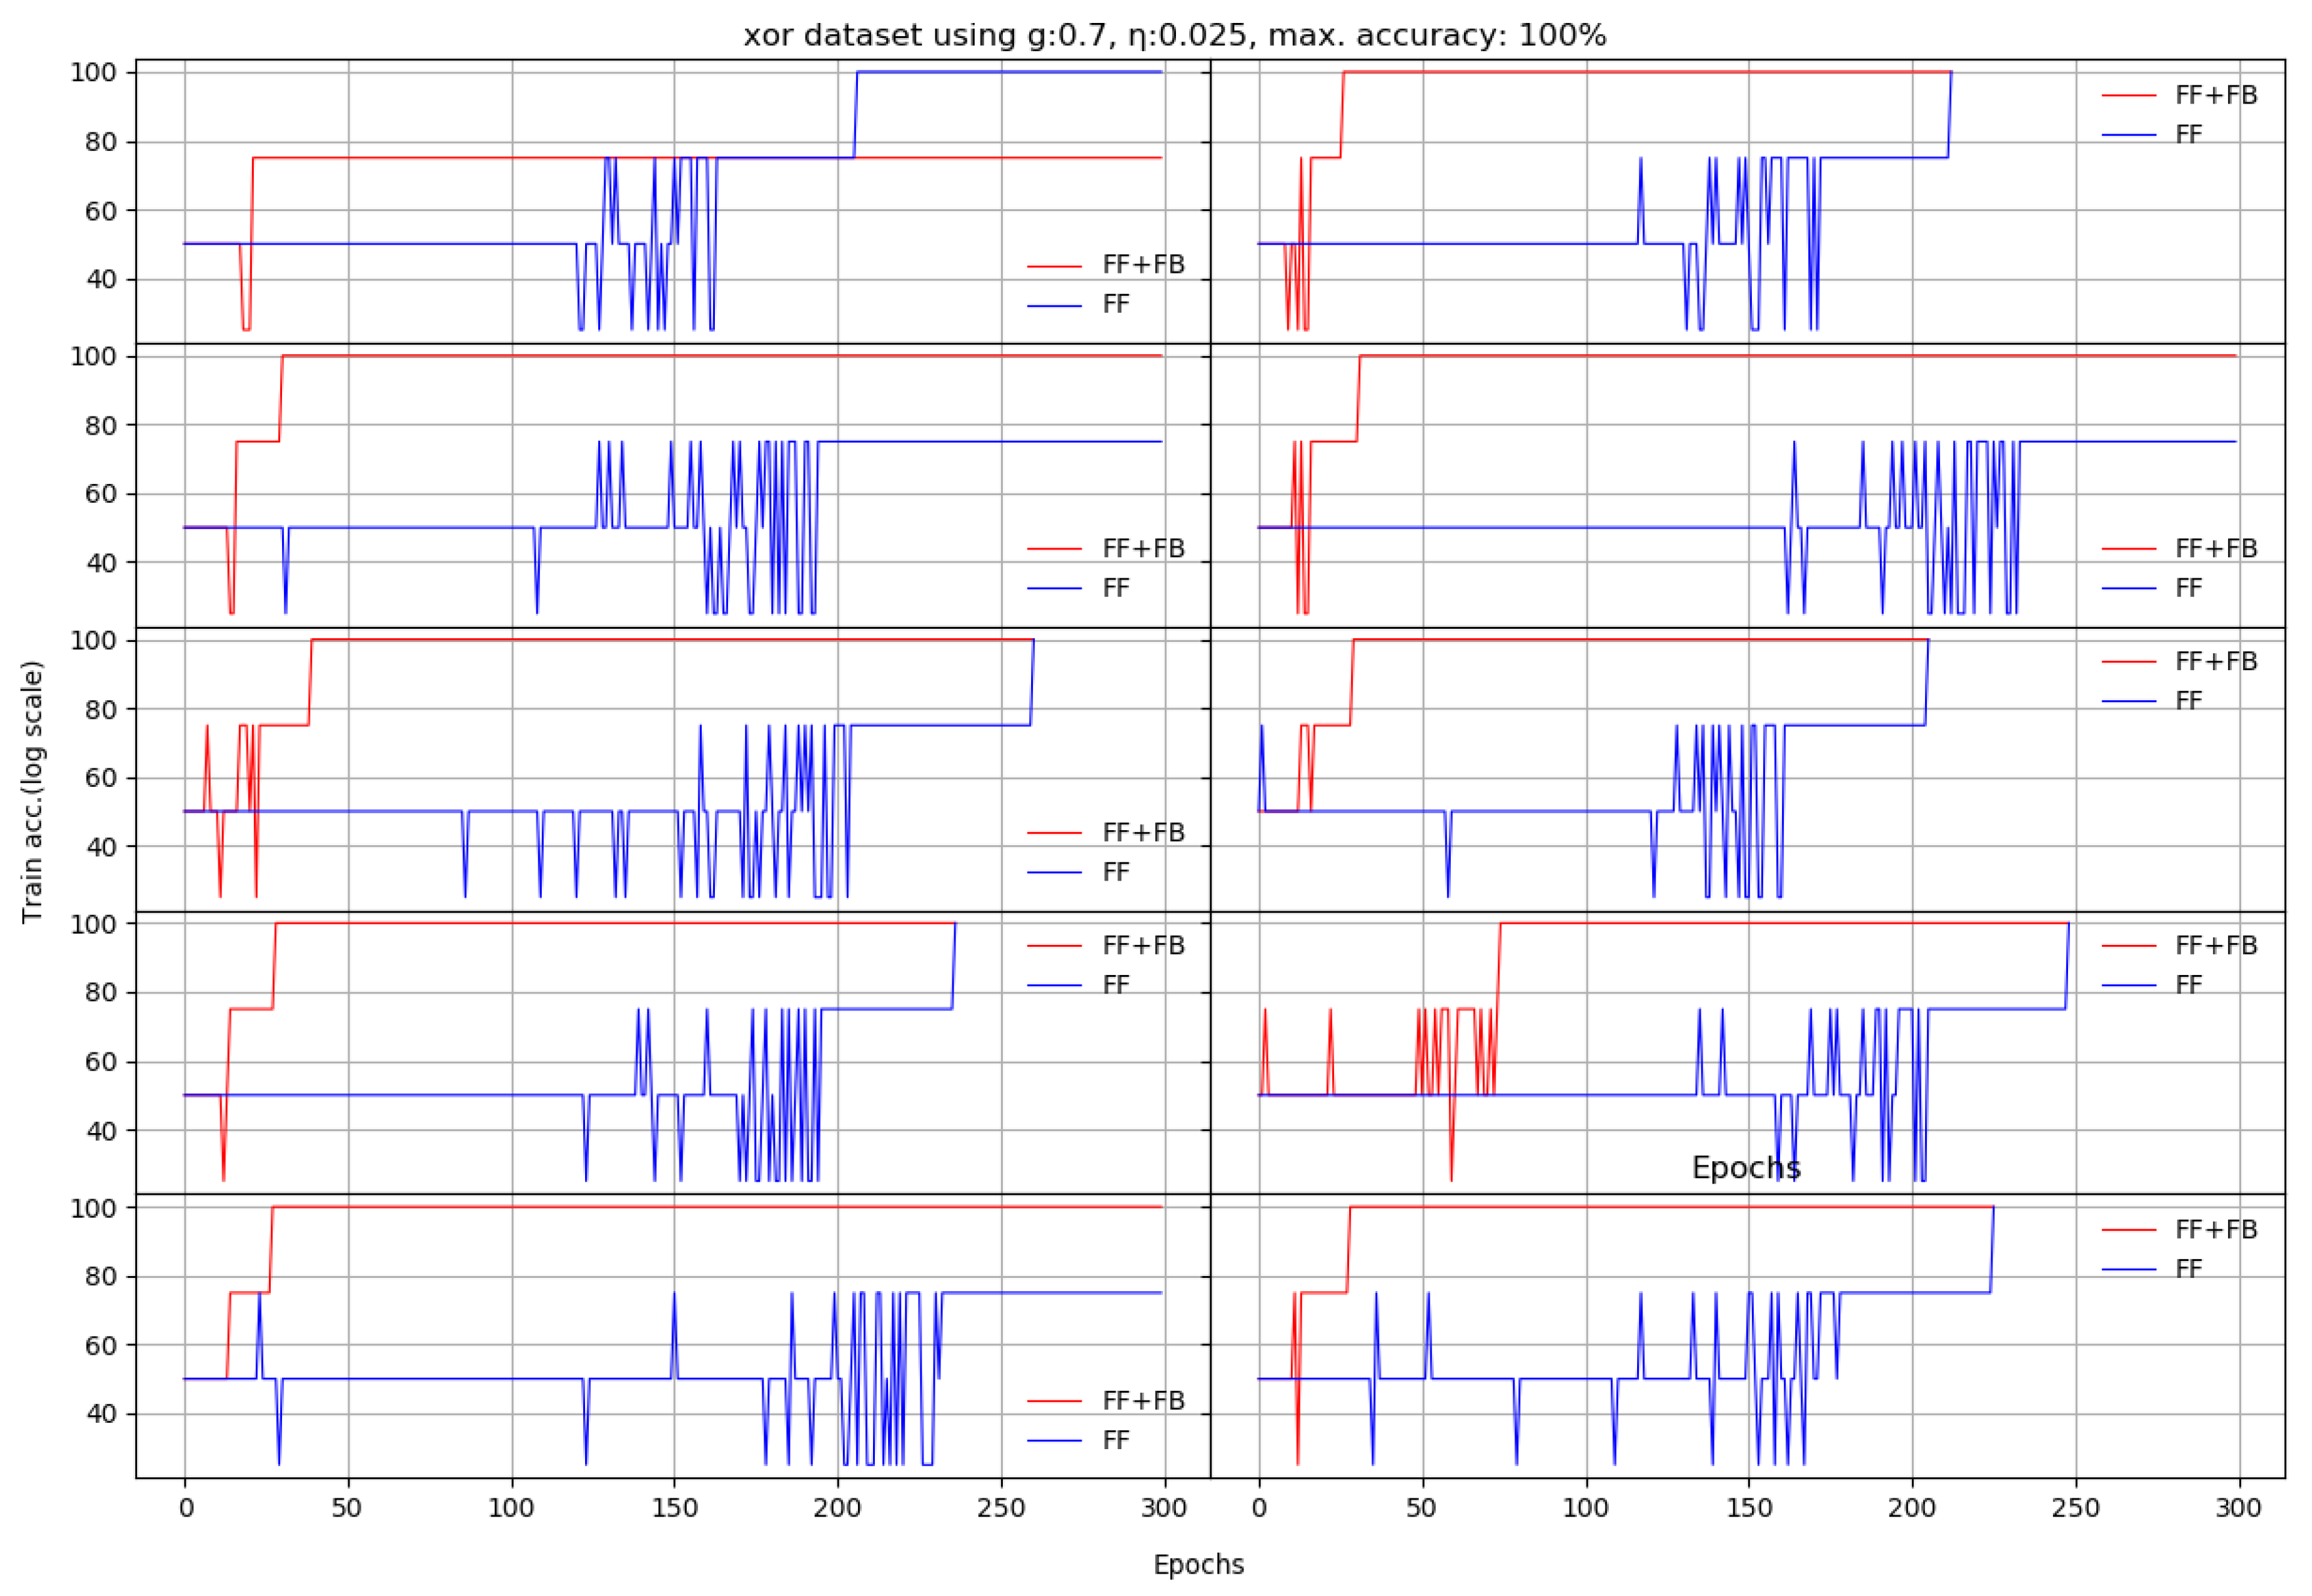
Task: Click FF+FB legend label in fourth-row left subplot
Action: tap(1143, 945)
